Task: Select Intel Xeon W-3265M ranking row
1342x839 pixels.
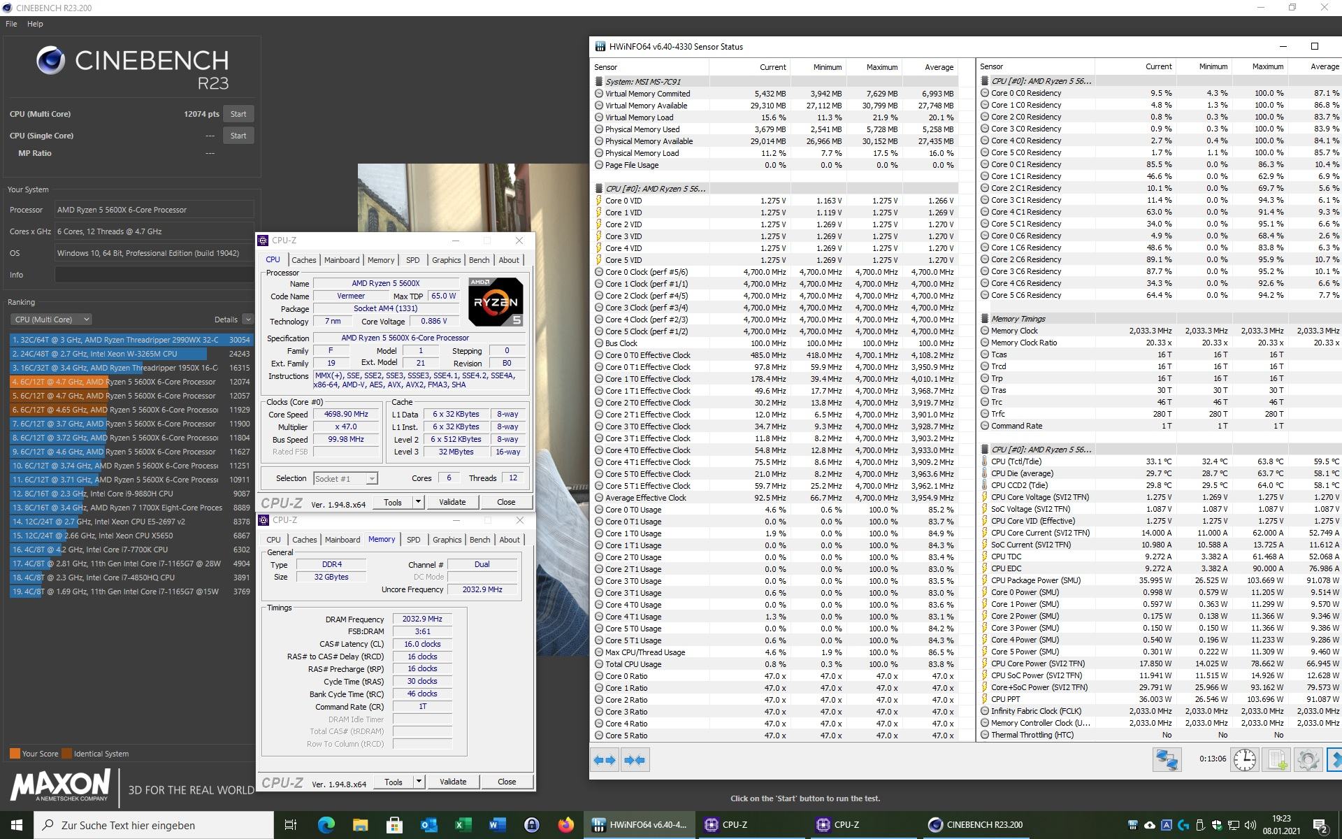Action: click(x=131, y=354)
